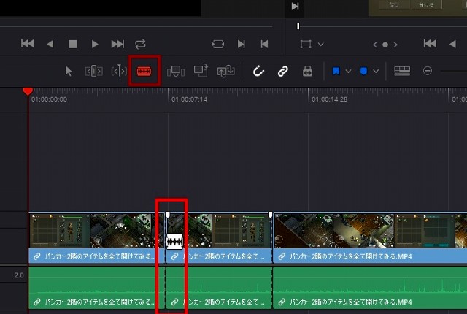
Task: Select the Blade edit mode tool
Action: [144, 71]
